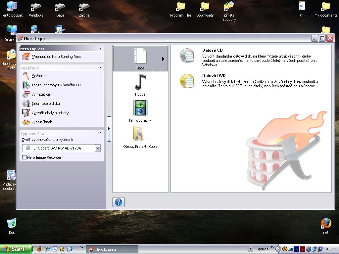Open the My documents folder shortcut
The image size is (339, 254).
tap(326, 9)
